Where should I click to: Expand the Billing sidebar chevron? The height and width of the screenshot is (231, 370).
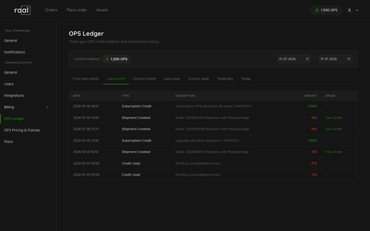click(x=47, y=107)
